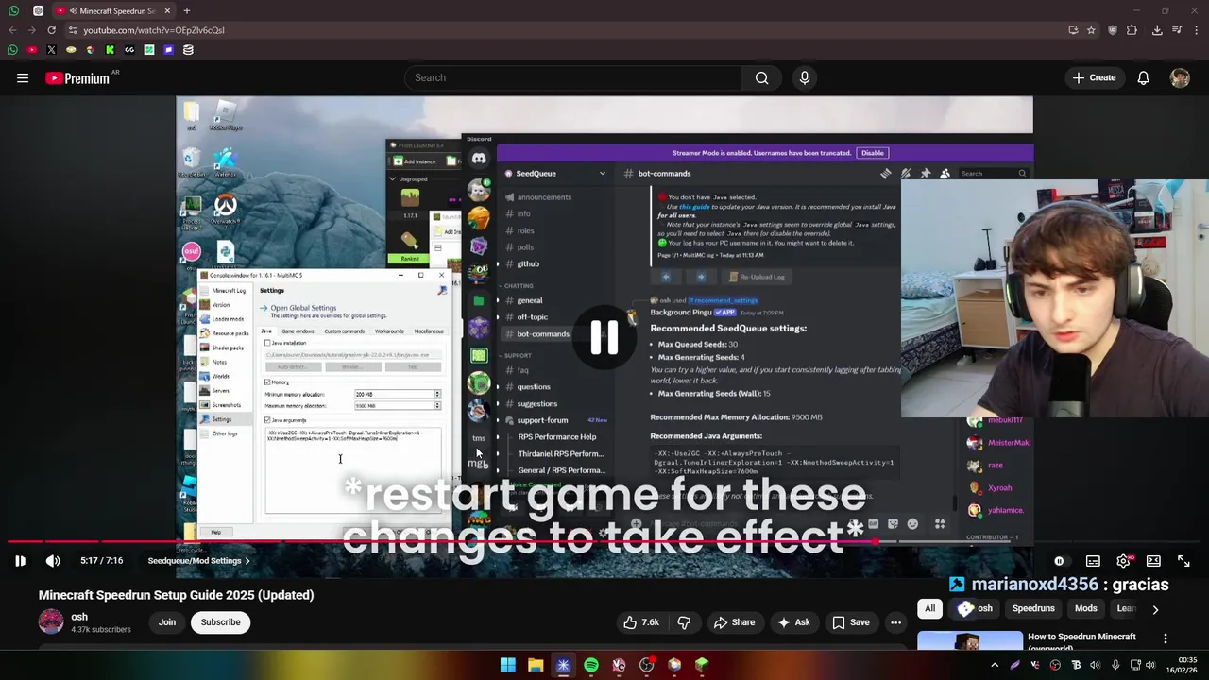Open options for How to Speedrun Minecraft
1209x680 pixels.
1165,638
